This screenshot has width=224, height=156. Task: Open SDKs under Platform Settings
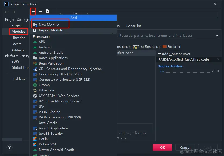pos(16,62)
